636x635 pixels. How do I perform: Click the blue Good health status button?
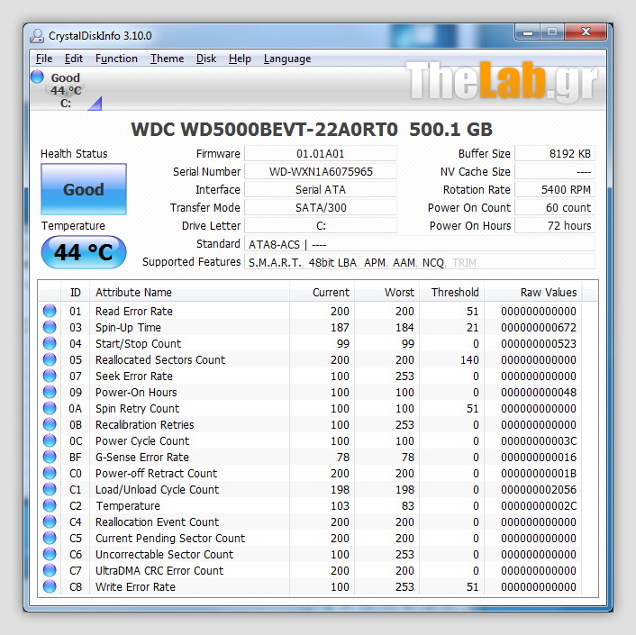(84, 189)
